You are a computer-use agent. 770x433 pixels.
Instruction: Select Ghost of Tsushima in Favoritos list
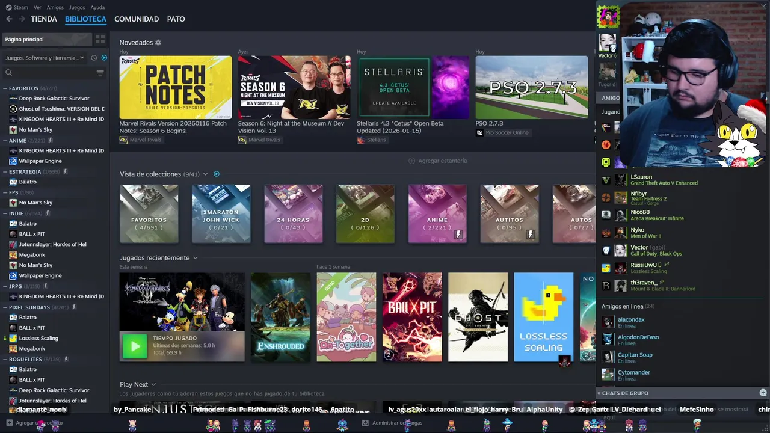57,109
